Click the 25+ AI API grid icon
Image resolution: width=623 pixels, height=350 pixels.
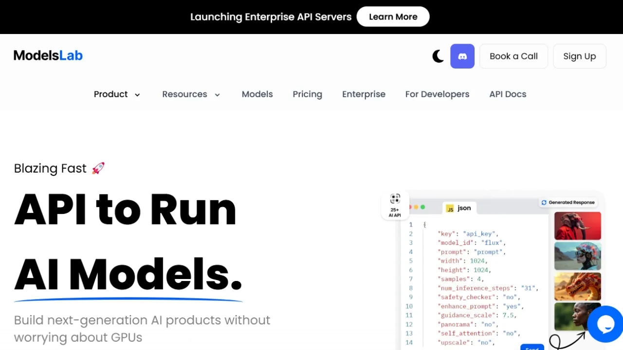[x=395, y=199]
